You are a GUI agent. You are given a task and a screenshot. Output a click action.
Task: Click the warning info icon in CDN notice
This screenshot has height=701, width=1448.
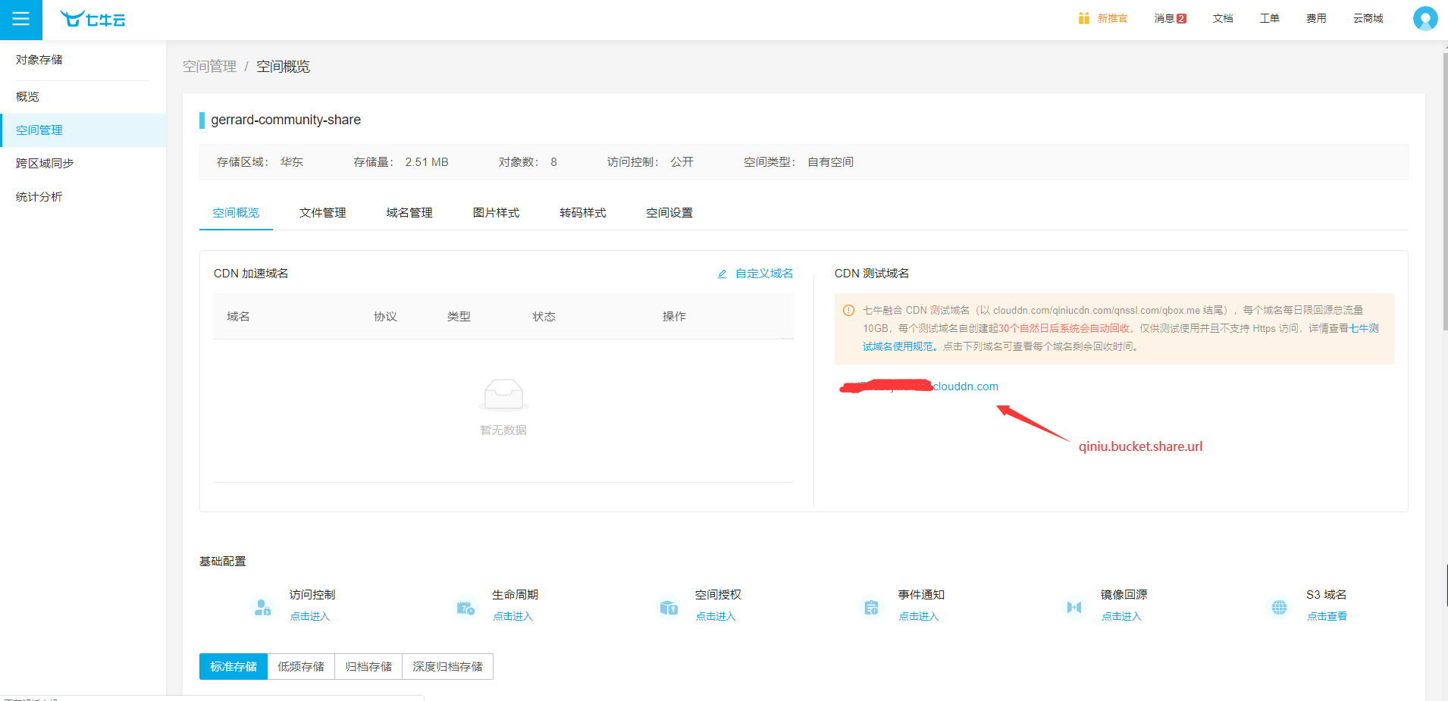(849, 310)
